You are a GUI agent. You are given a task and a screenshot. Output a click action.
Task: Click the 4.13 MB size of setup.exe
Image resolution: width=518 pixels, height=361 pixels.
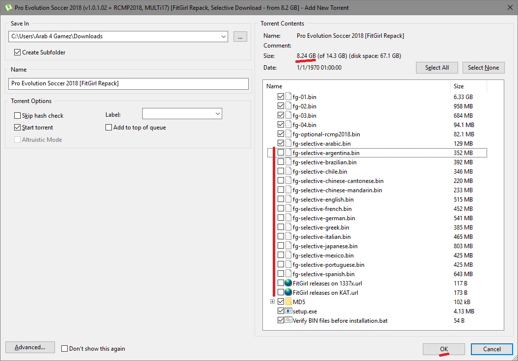464,311
